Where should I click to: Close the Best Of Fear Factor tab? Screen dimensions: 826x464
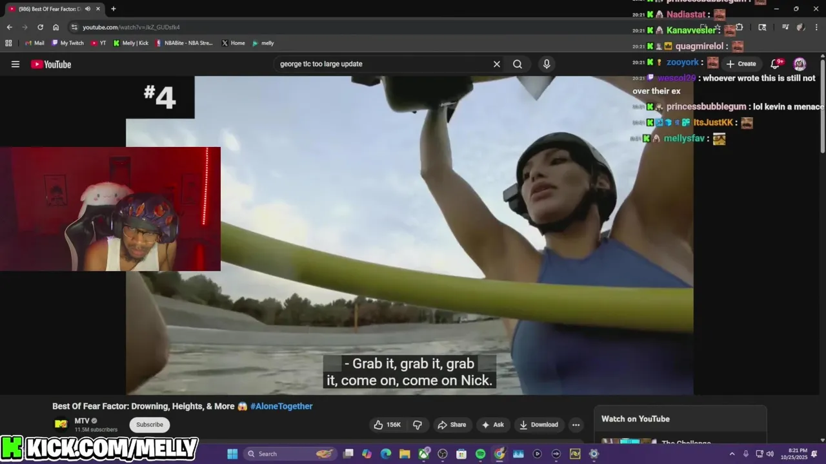pos(98,9)
